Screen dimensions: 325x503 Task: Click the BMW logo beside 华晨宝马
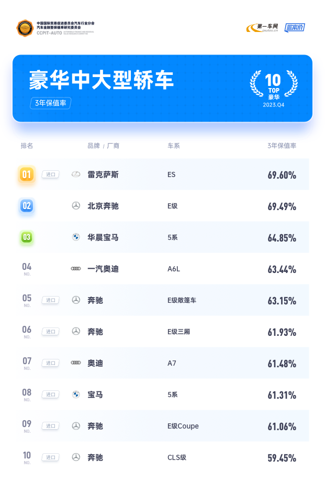76,237
